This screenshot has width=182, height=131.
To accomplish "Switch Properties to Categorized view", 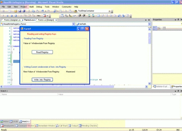I will tap(155, 28).
